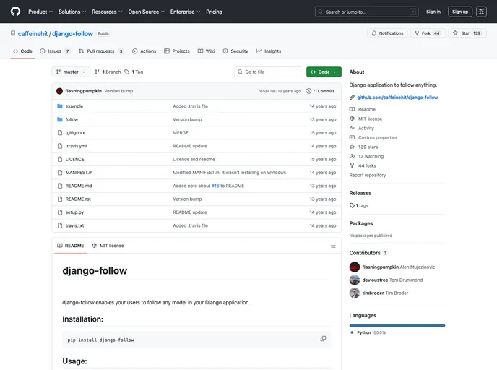The height and width of the screenshot is (370, 497).
Task: Click Report repository link
Action: (x=368, y=175)
